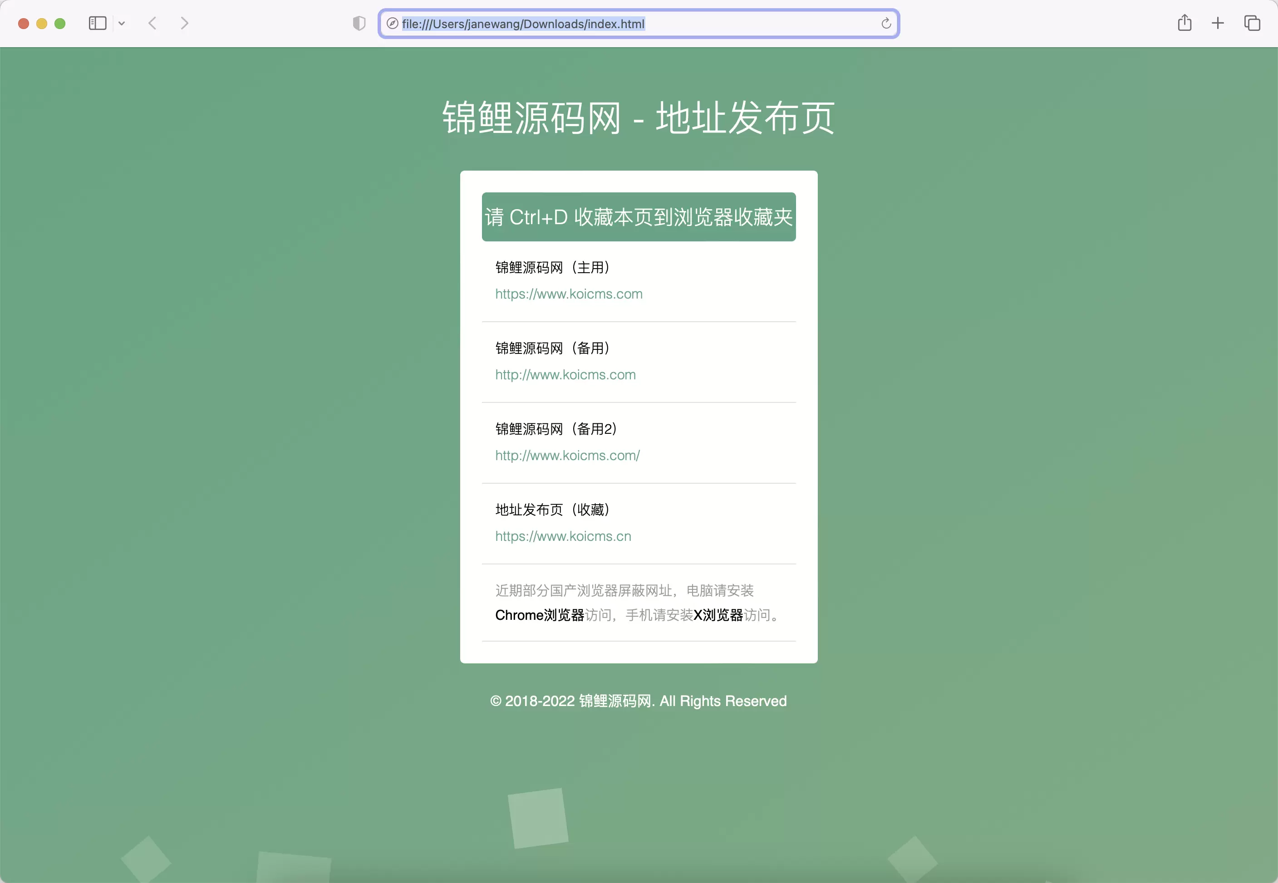
Task: Open the privacy report shield icon
Action: coord(359,23)
